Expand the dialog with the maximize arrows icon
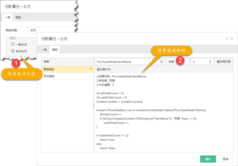238x166 pixels. click(x=227, y=39)
